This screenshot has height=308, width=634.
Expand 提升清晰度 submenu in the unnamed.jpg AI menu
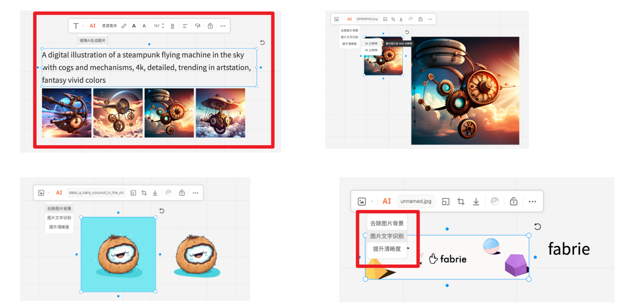pyautogui.click(x=387, y=249)
